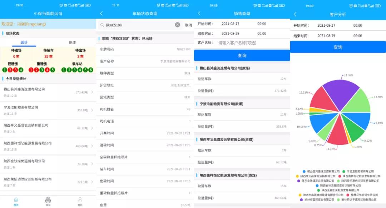This screenshot has height=208, width=386.
Task: Go back from the 客户分析 screen
Action: click(295, 14)
